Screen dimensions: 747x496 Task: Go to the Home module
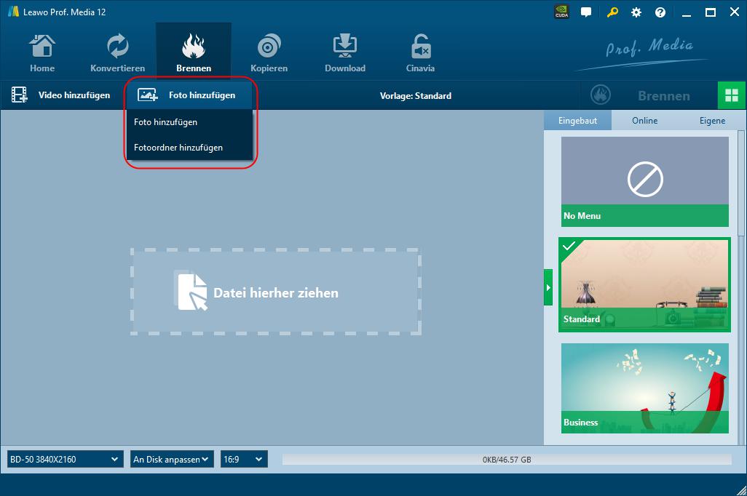pos(42,53)
